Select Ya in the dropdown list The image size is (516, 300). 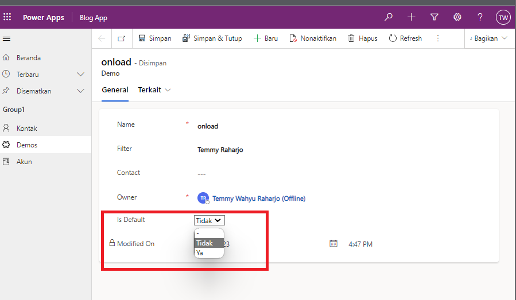[x=209, y=252]
